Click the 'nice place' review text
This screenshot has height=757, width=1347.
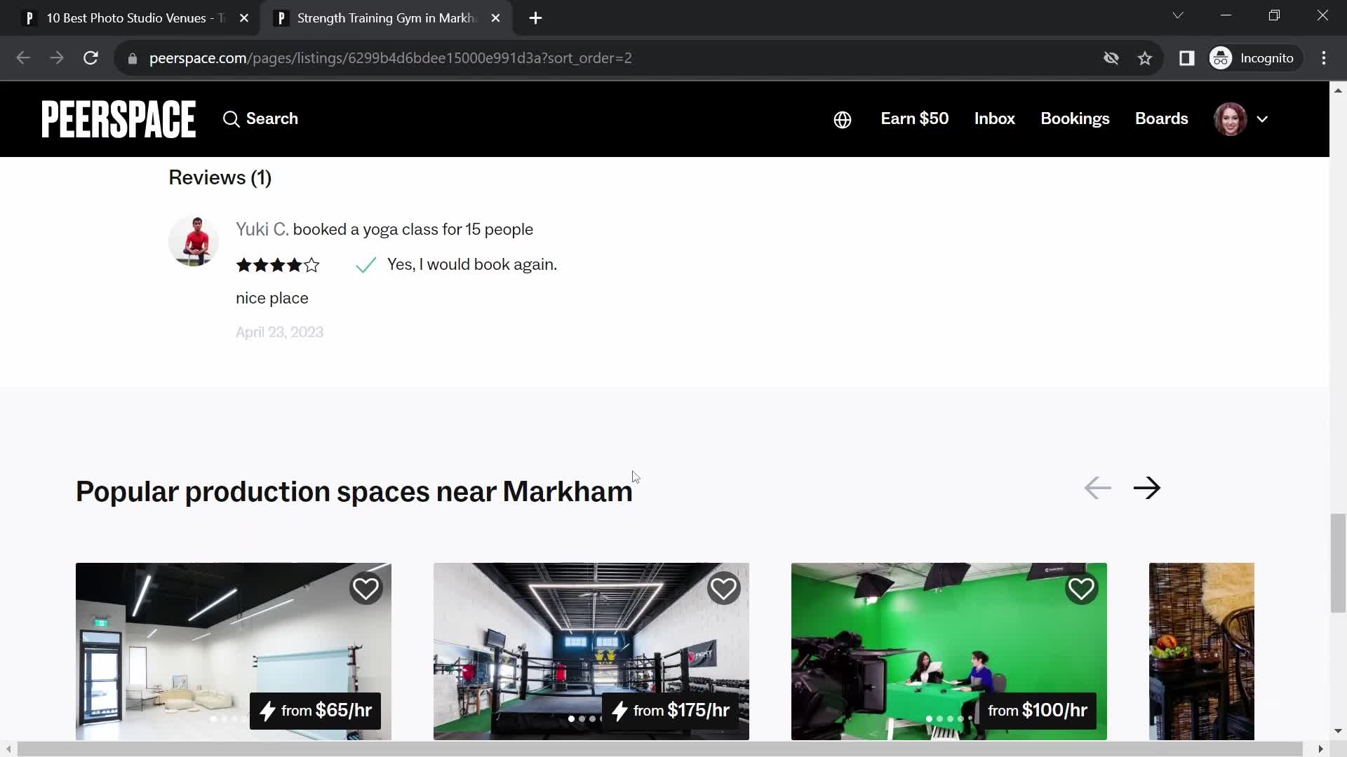tap(272, 299)
